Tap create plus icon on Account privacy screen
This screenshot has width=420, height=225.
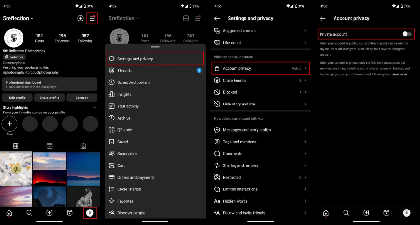(366, 213)
